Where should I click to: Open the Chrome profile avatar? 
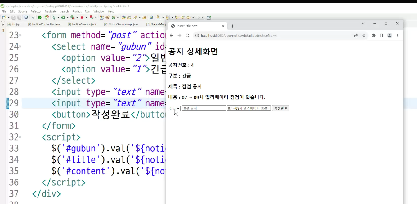coord(389,36)
